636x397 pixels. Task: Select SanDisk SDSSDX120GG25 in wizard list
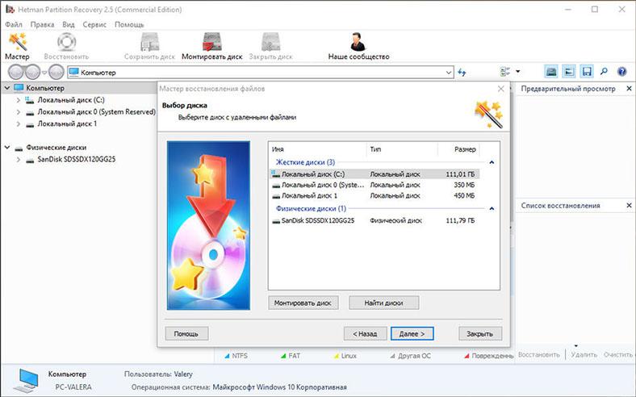tap(374, 220)
